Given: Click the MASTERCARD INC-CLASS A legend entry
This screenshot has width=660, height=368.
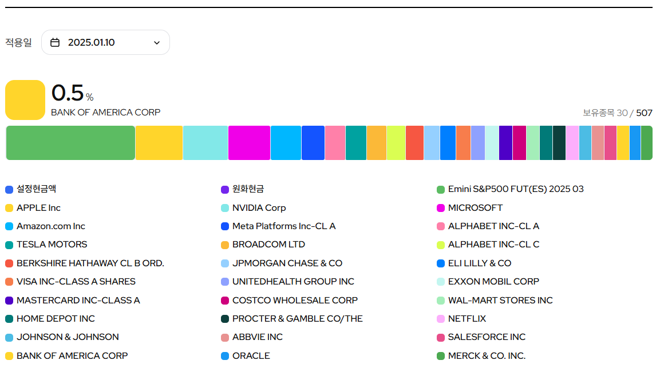Looking at the screenshot, I should tap(72, 301).
